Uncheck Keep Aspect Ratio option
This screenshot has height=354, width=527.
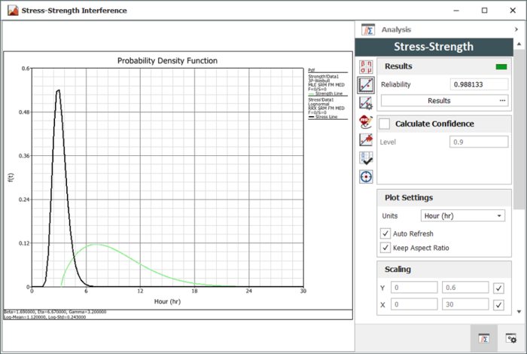pos(385,248)
